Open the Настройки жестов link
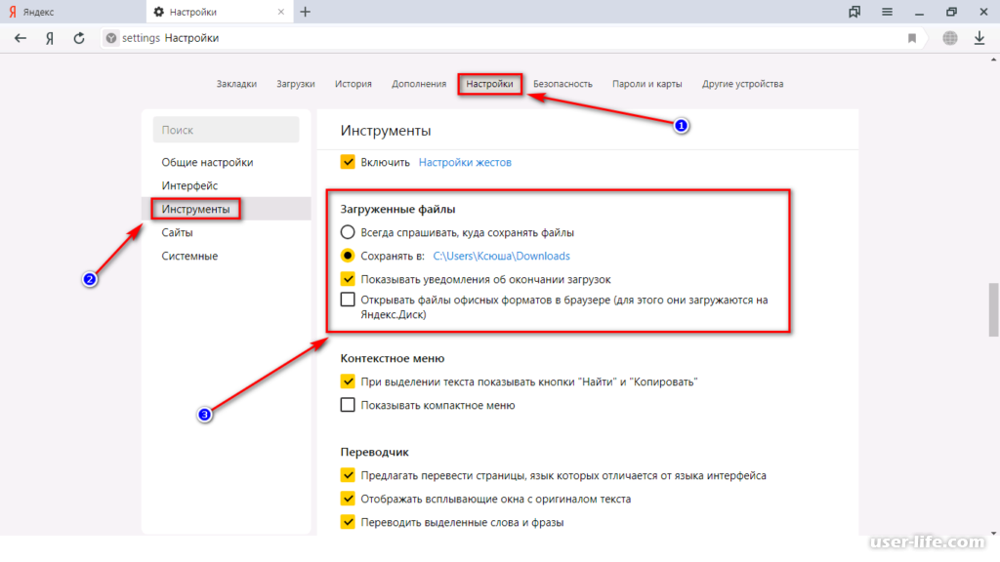Viewport: 1000px width, 562px height. point(465,162)
